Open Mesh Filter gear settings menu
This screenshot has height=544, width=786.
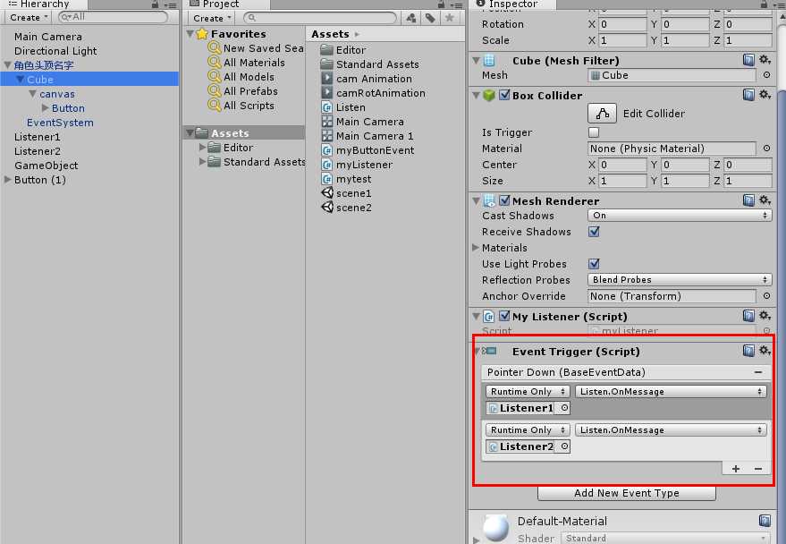[765, 60]
